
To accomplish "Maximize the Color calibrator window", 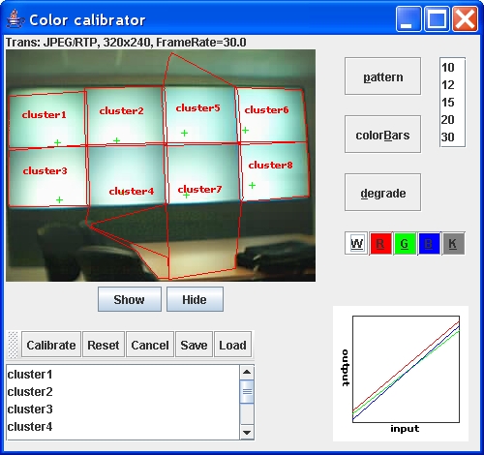I will pyautogui.click(x=437, y=19).
